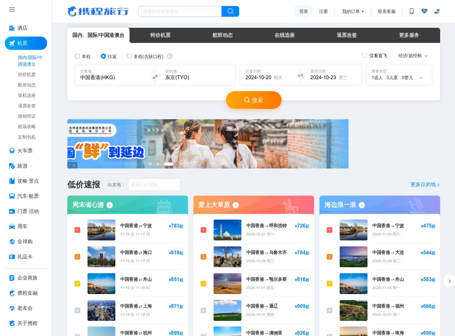Open the 酒店 hotel icon in the sidebar
Viewport: 455px width, 336px height.
pyautogui.click(x=12, y=28)
